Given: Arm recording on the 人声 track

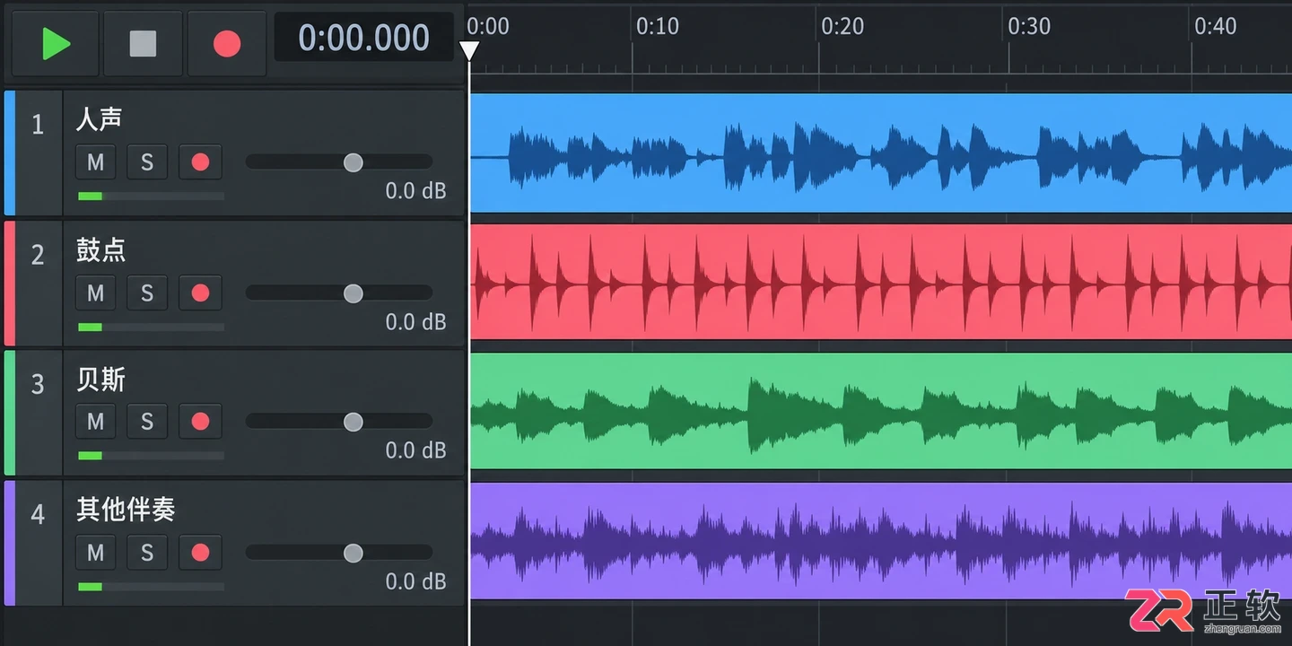Looking at the screenshot, I should click(200, 162).
